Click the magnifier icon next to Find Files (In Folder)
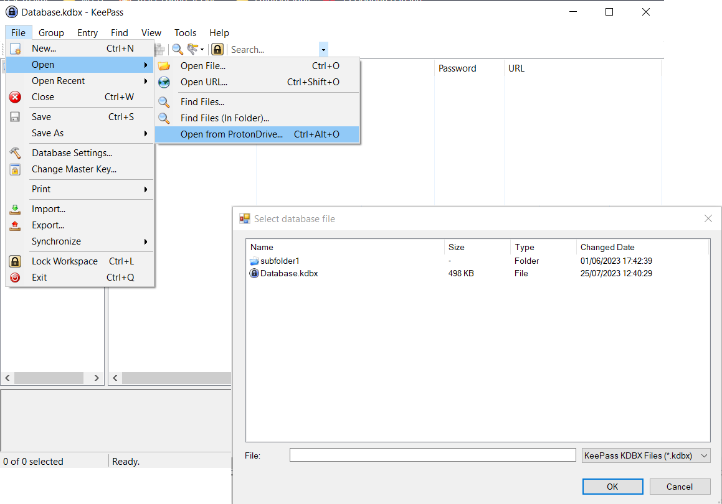This screenshot has width=722, height=504. pyautogui.click(x=164, y=118)
